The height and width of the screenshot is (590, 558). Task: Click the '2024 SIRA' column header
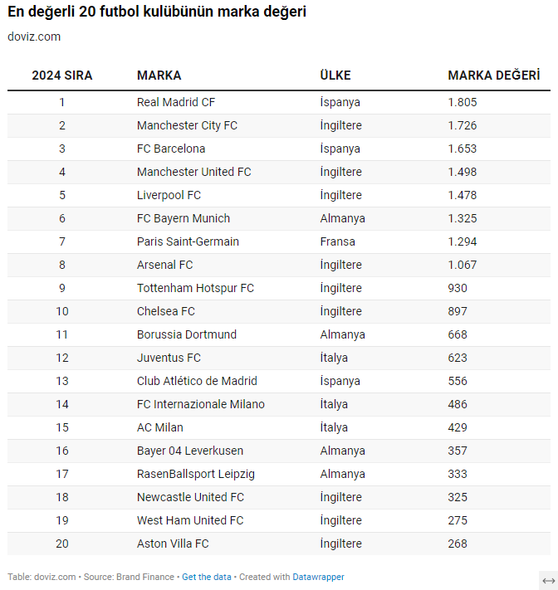62,76
